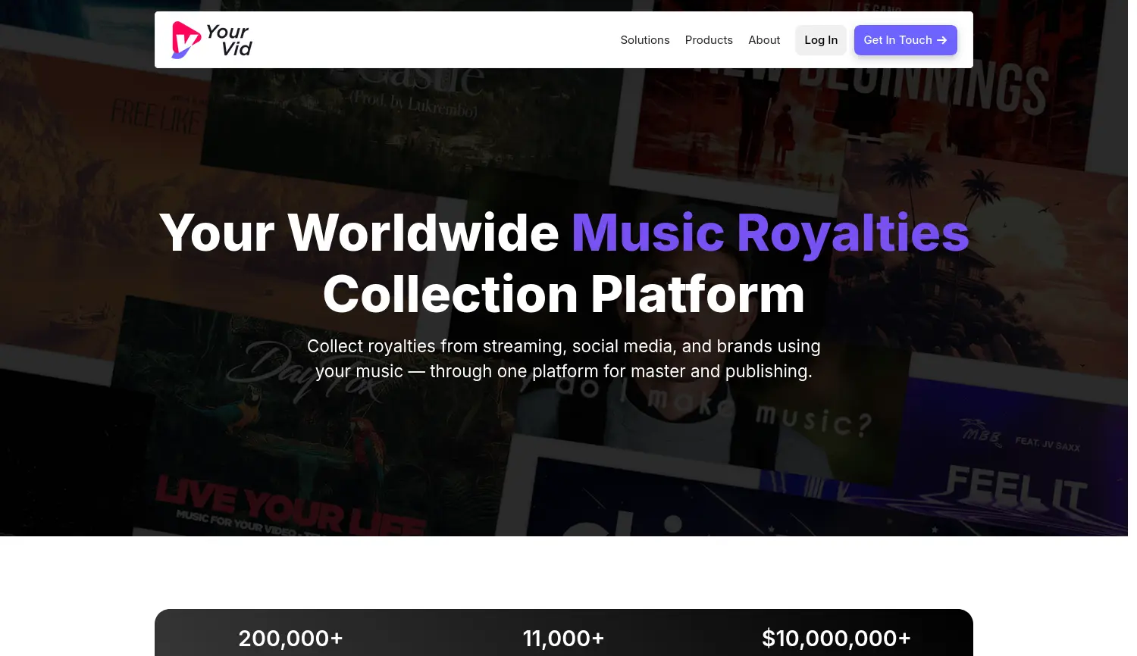Viewport: 1137px width, 656px height.
Task: Click the royalties description paragraph under the headline
Action: [564, 358]
